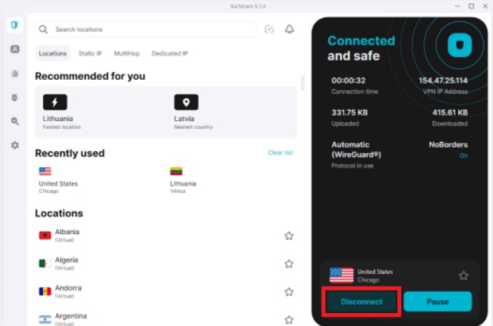Click the locations list scrollbar

click(302, 83)
